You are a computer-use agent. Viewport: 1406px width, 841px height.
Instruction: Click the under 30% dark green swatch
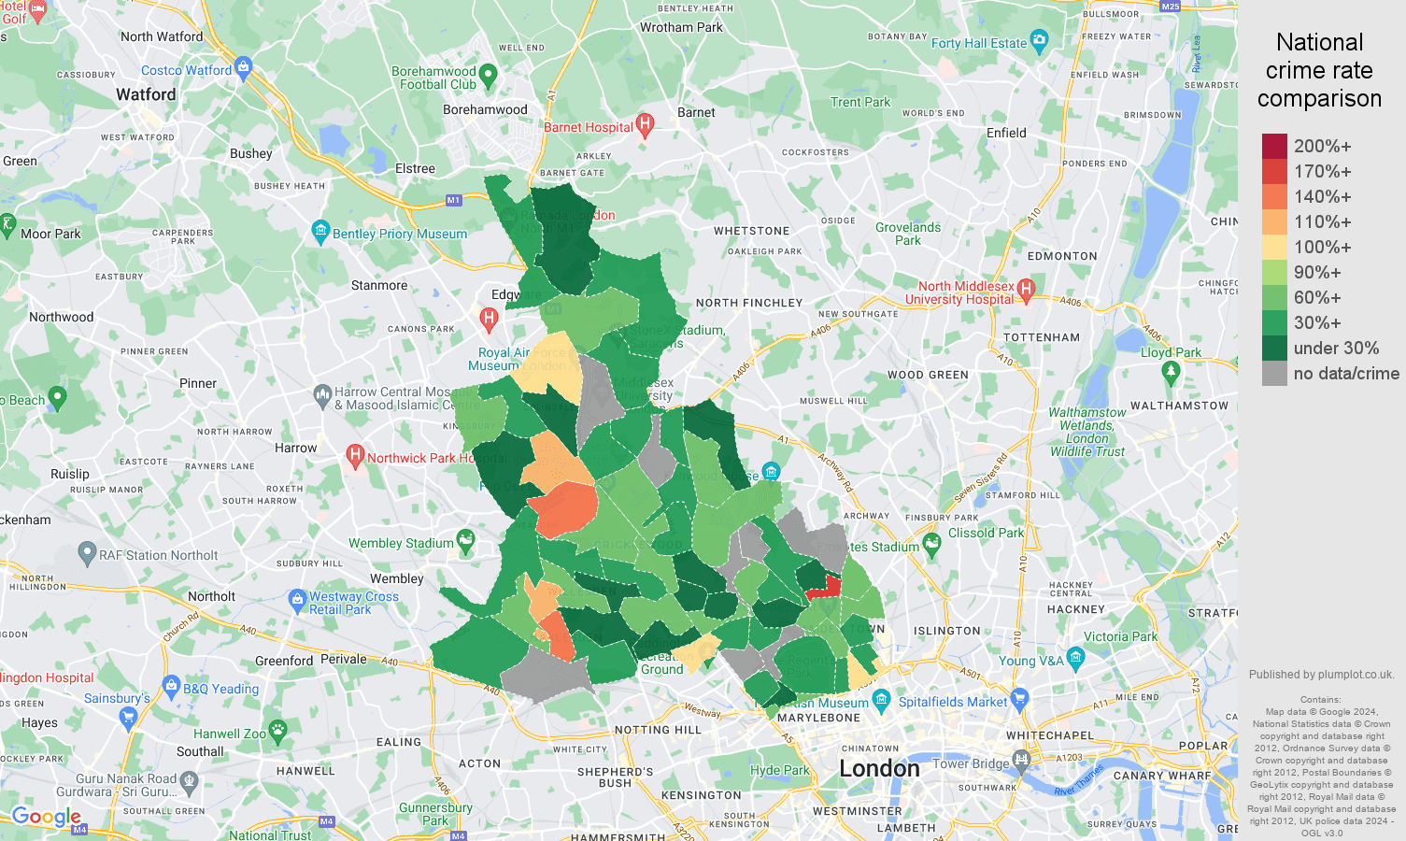coord(1274,348)
